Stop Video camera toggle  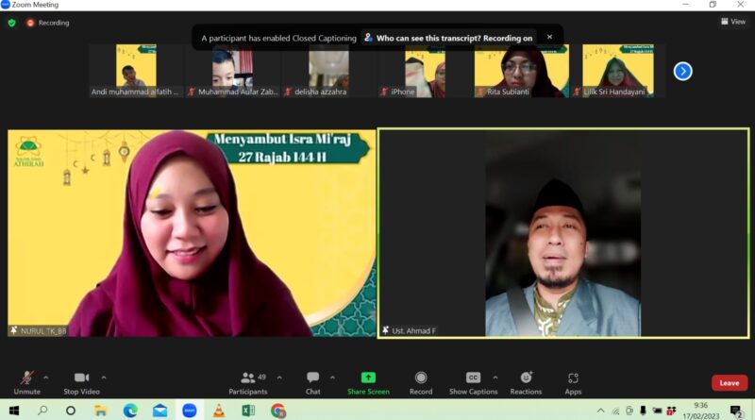pos(81,378)
